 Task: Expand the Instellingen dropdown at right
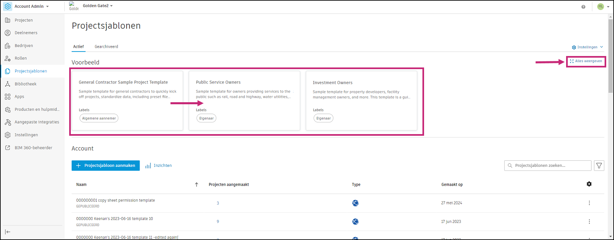587,47
